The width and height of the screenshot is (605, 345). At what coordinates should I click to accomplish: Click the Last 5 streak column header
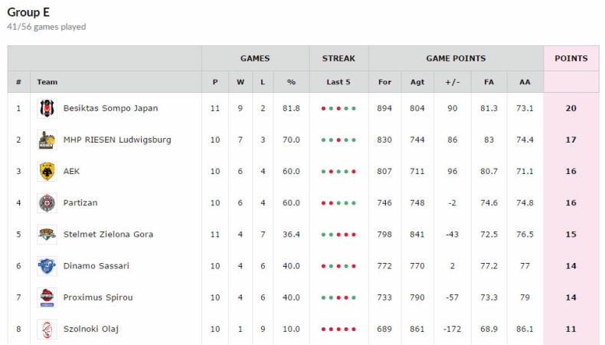[x=338, y=82]
